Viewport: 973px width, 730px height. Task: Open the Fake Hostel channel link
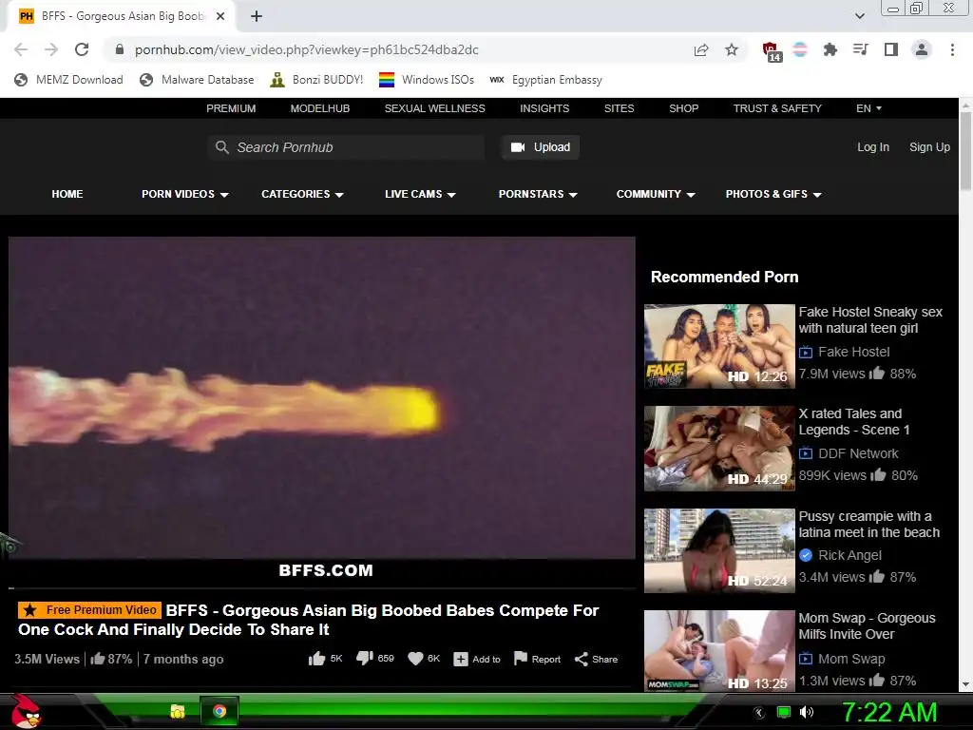pyautogui.click(x=854, y=352)
